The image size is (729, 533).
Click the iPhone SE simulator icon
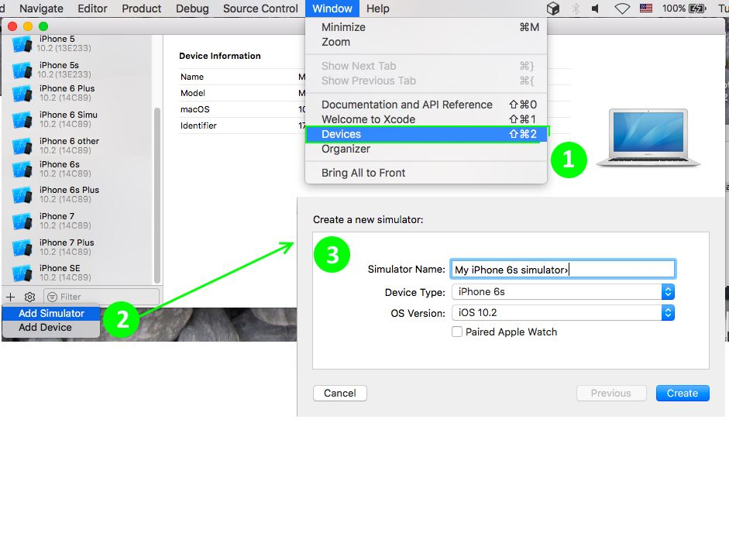(22, 273)
